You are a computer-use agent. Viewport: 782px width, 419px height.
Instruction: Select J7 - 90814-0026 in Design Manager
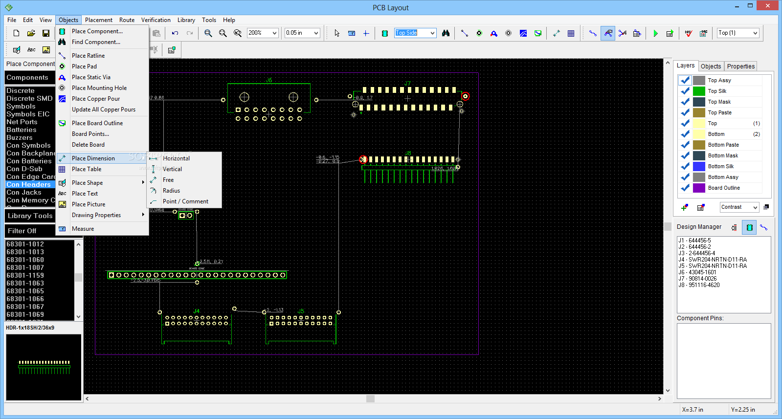click(697, 279)
